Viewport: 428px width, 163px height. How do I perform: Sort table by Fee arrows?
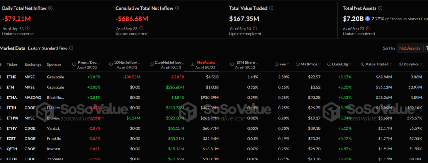pos(288,65)
